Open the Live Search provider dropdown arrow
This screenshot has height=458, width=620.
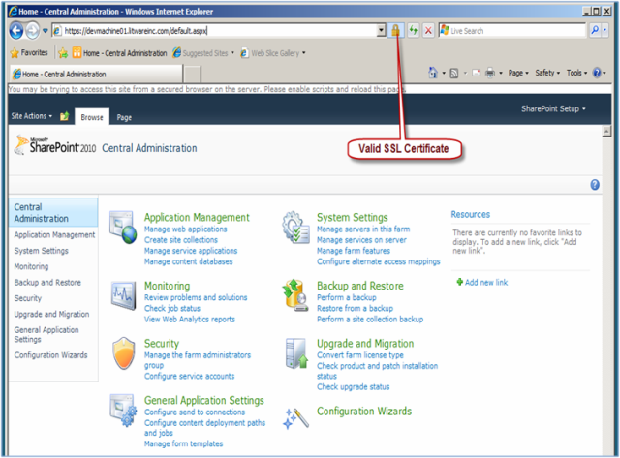tap(604, 30)
